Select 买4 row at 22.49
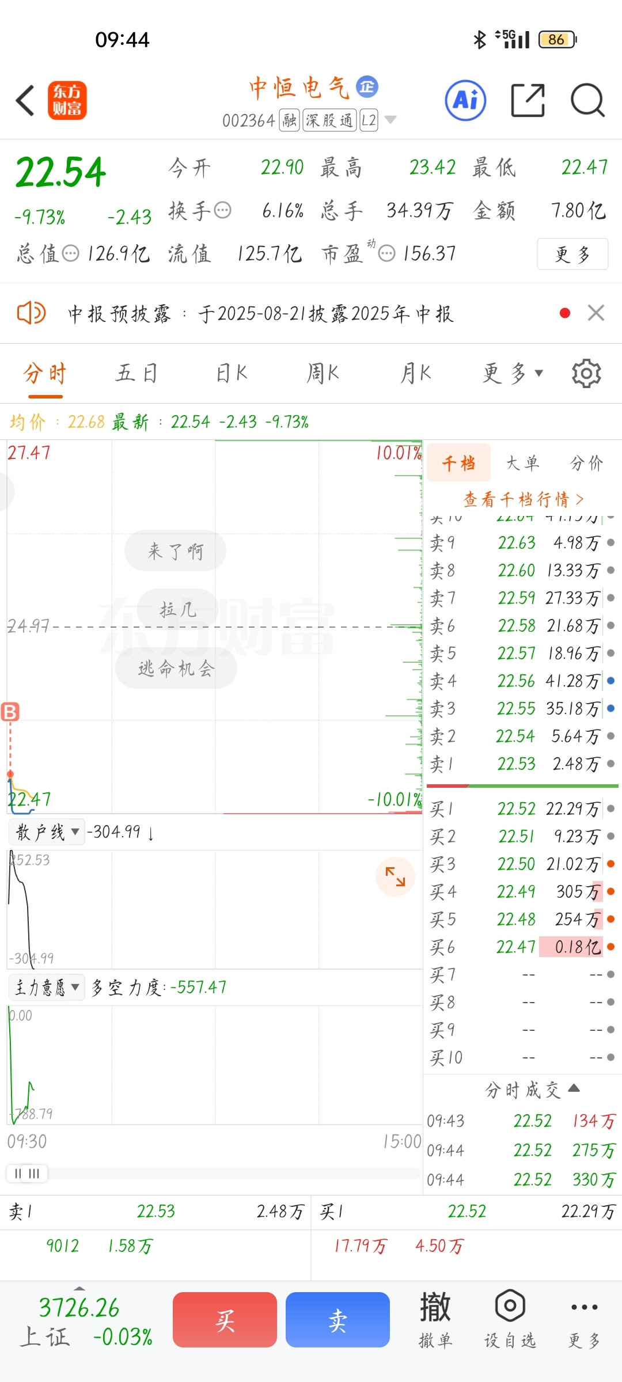This screenshot has width=622, height=1382. point(522,891)
